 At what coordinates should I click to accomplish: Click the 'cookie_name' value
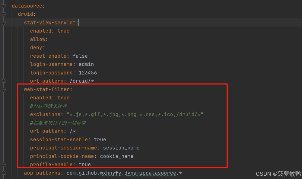point(117,156)
